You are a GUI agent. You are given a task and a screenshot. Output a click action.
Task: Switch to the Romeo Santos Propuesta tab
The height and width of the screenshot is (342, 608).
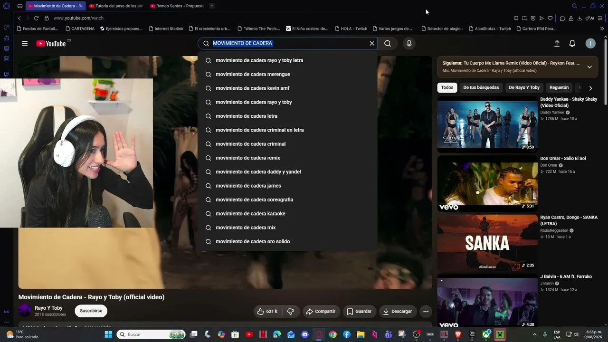click(x=177, y=6)
